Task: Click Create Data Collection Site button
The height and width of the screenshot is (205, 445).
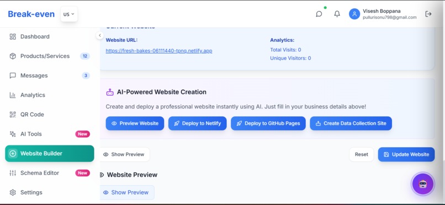Action: [x=351, y=123]
